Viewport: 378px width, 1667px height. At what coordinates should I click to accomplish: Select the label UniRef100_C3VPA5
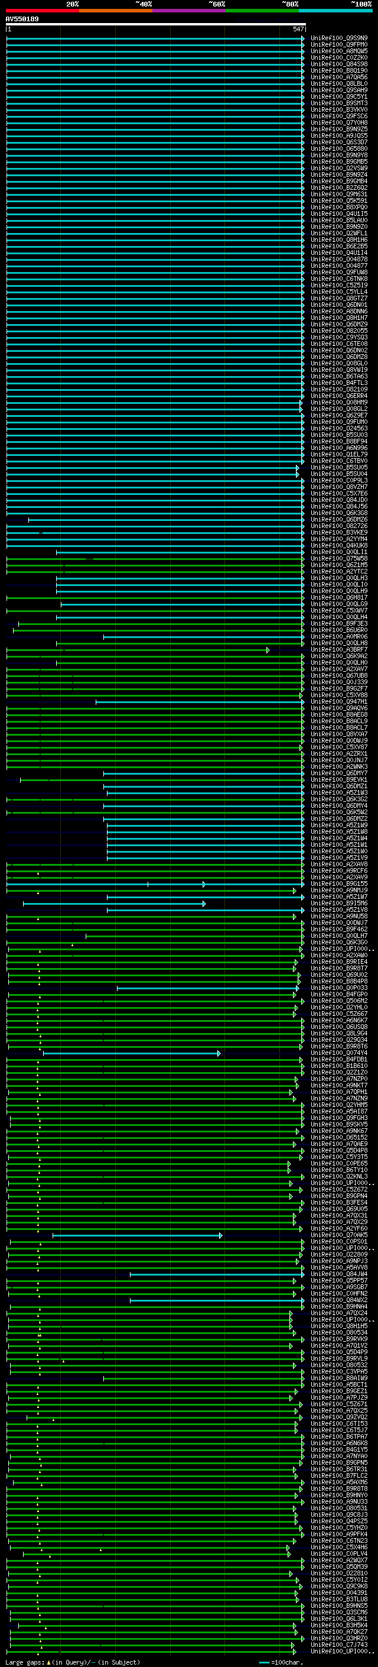[x=339, y=1372]
